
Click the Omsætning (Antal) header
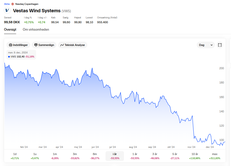[x=107, y=17]
